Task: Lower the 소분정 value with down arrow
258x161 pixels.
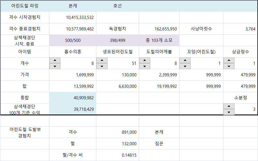Action: coord(228,112)
